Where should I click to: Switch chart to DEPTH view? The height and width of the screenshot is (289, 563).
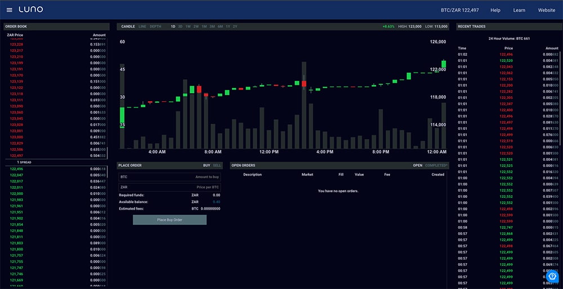pyautogui.click(x=155, y=26)
